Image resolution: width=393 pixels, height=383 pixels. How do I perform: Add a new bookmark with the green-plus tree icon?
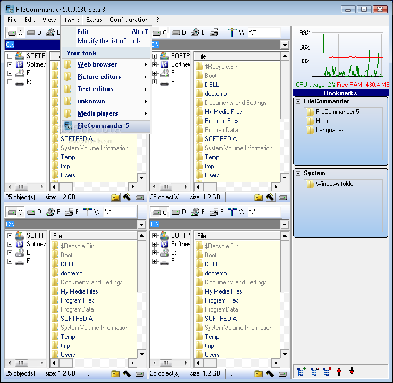click(302, 371)
